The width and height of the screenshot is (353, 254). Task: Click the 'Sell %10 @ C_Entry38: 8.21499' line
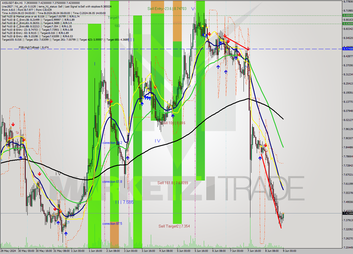click(38, 20)
